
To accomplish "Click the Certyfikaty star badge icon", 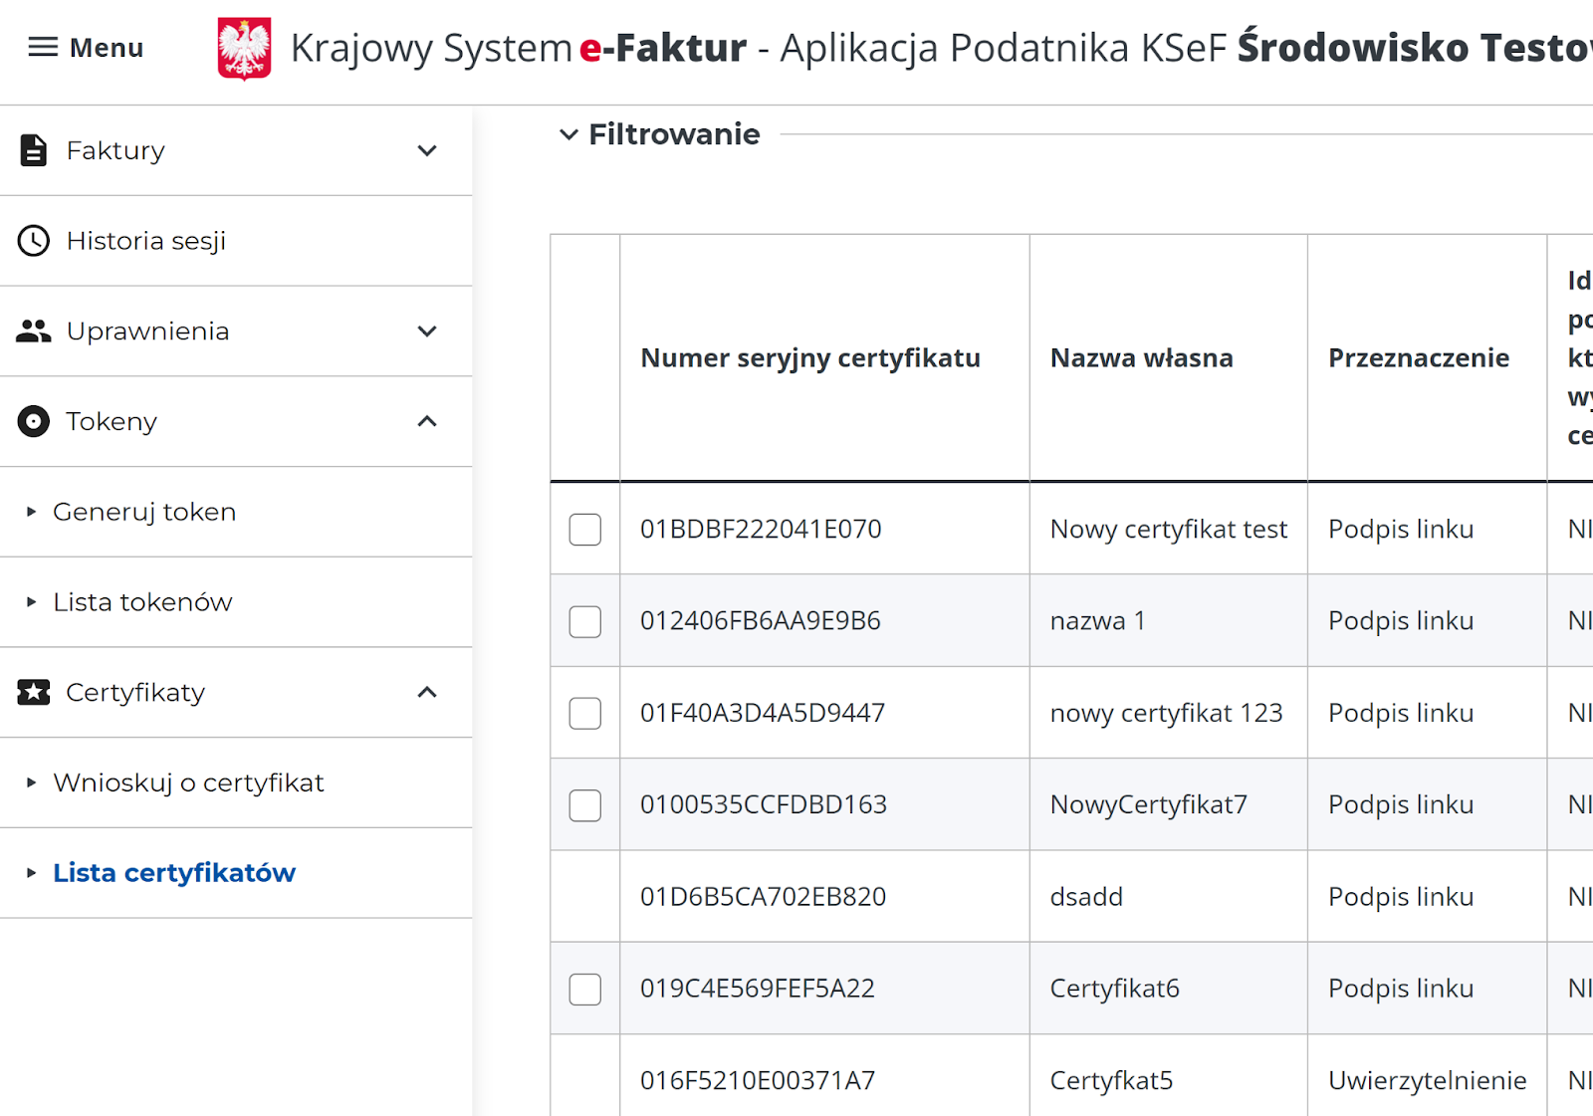I will [34, 692].
